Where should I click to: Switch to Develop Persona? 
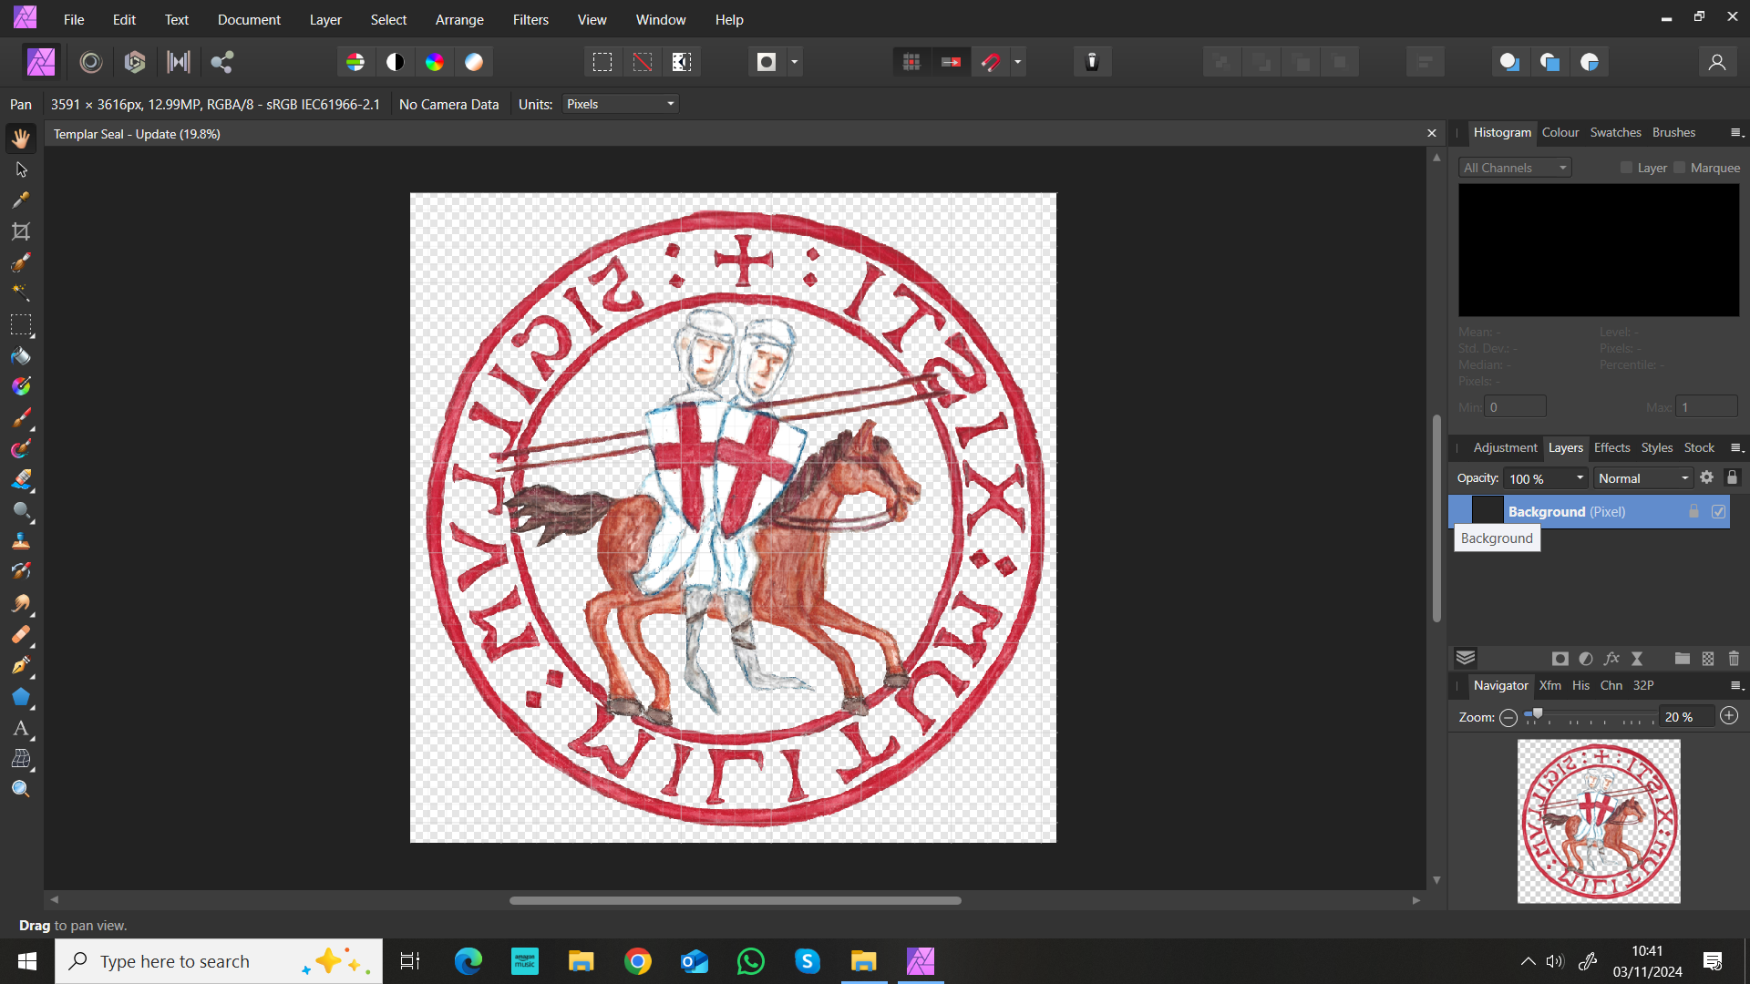pyautogui.click(x=135, y=62)
